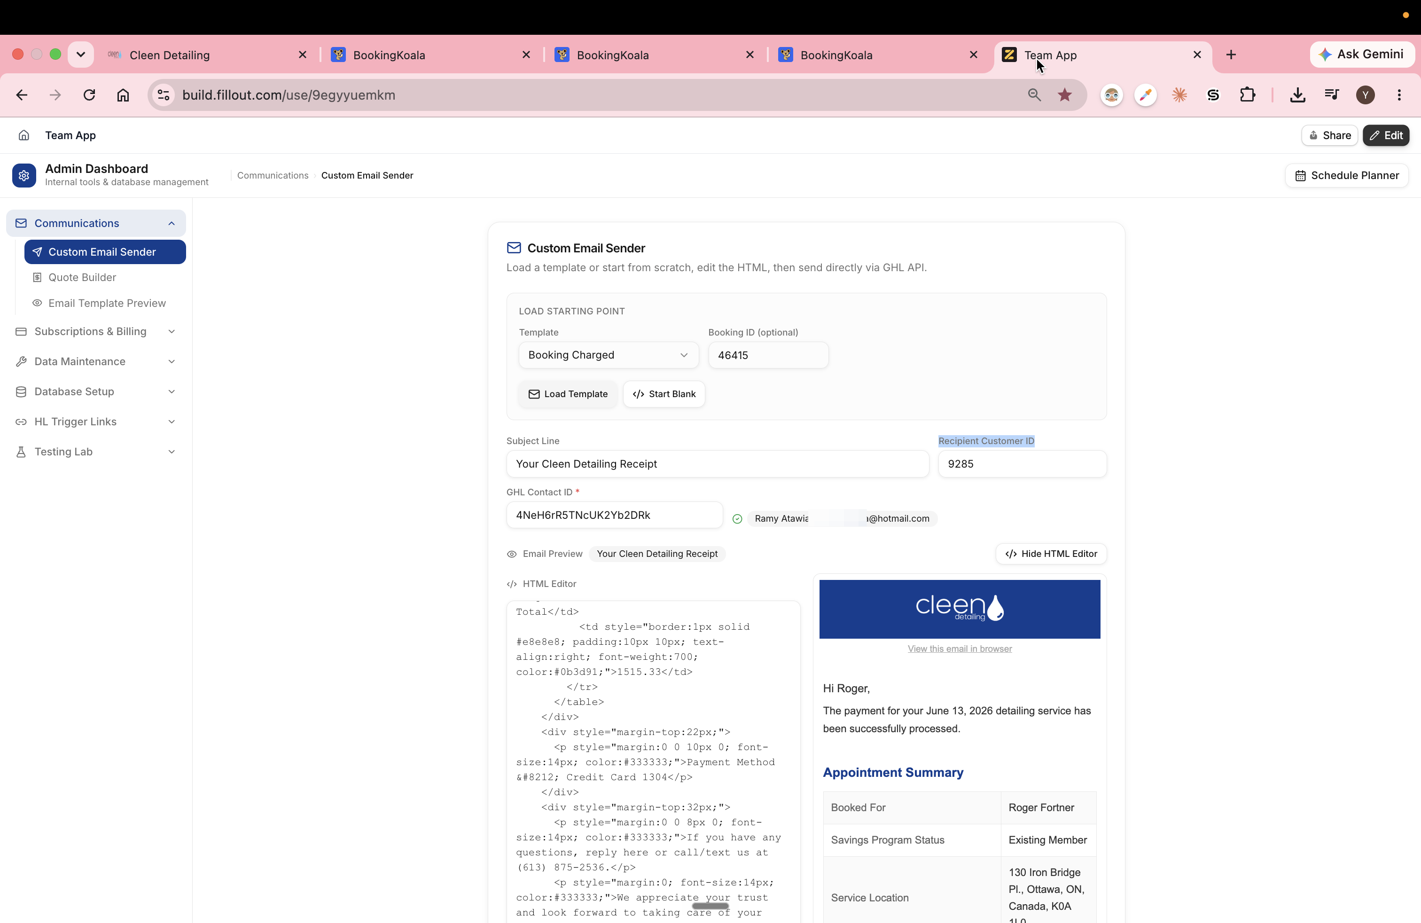Image resolution: width=1421 pixels, height=923 pixels.
Task: Click the Booking ID field with 46415
Action: (768, 355)
